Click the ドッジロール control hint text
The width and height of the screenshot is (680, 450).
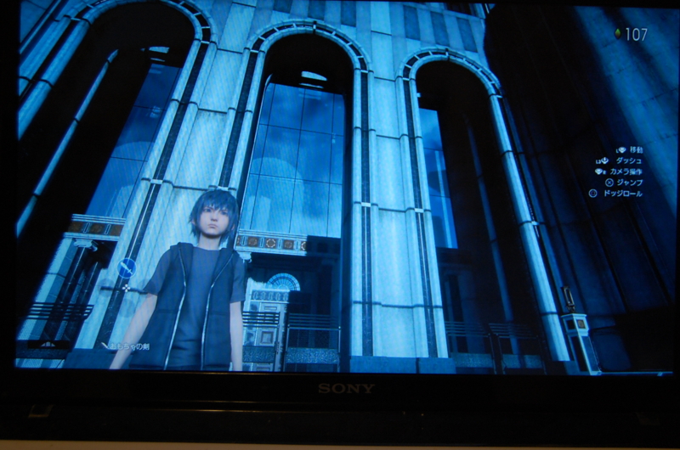tap(623, 194)
